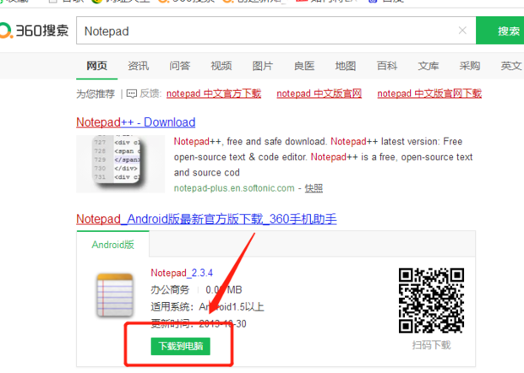Switch to the 图片 tab
524x373 pixels.
pyautogui.click(x=262, y=66)
